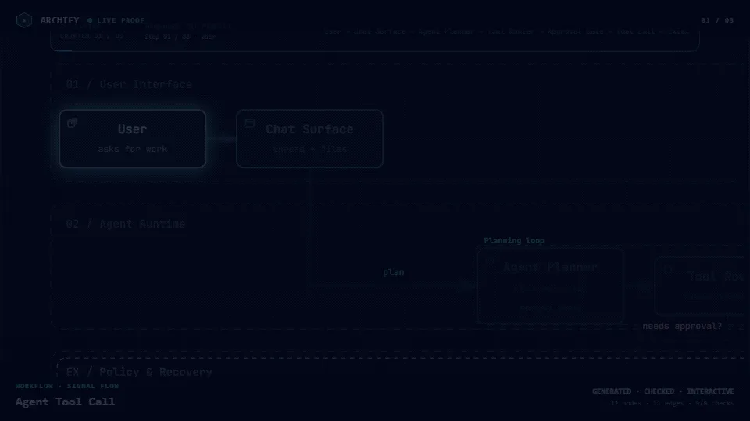Click the "WORKFLOW · SIGNAL FLOW" caption
The image size is (750, 421).
(67, 386)
